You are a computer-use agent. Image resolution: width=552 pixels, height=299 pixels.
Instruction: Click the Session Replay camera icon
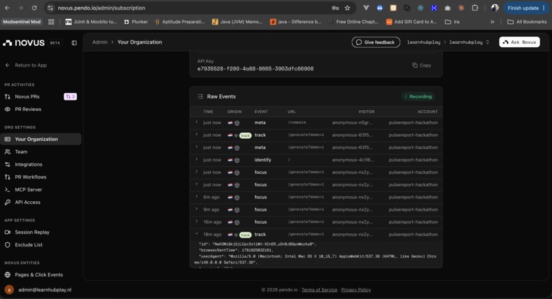(8, 232)
